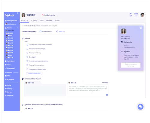Screen dimensions: 150x123
Task: Switch to the Message tab
Action: click(x=49, y=21)
